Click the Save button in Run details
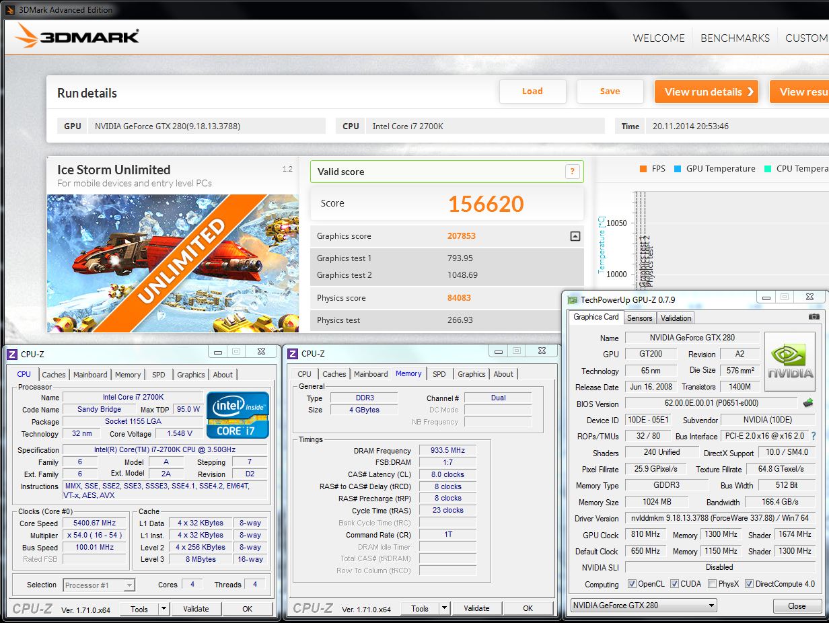The image size is (829, 623). click(x=610, y=91)
